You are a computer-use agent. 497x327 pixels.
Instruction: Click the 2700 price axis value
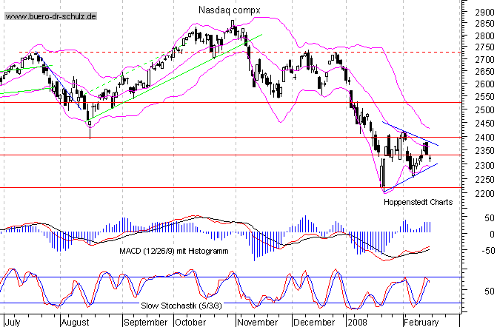point(485,59)
